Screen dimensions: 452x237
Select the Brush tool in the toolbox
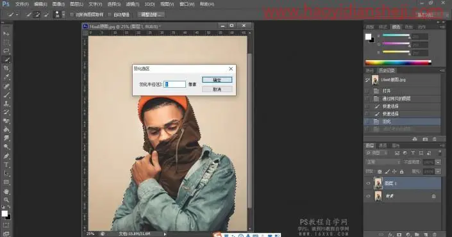pos(6,95)
